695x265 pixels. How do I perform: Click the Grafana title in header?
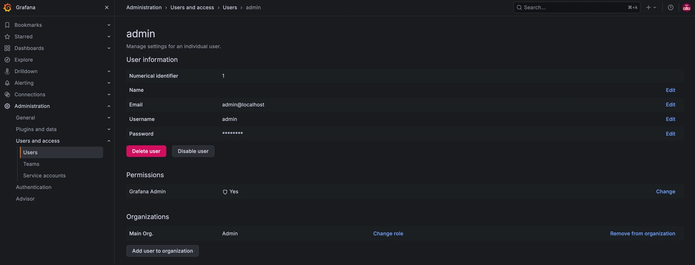[26, 7]
